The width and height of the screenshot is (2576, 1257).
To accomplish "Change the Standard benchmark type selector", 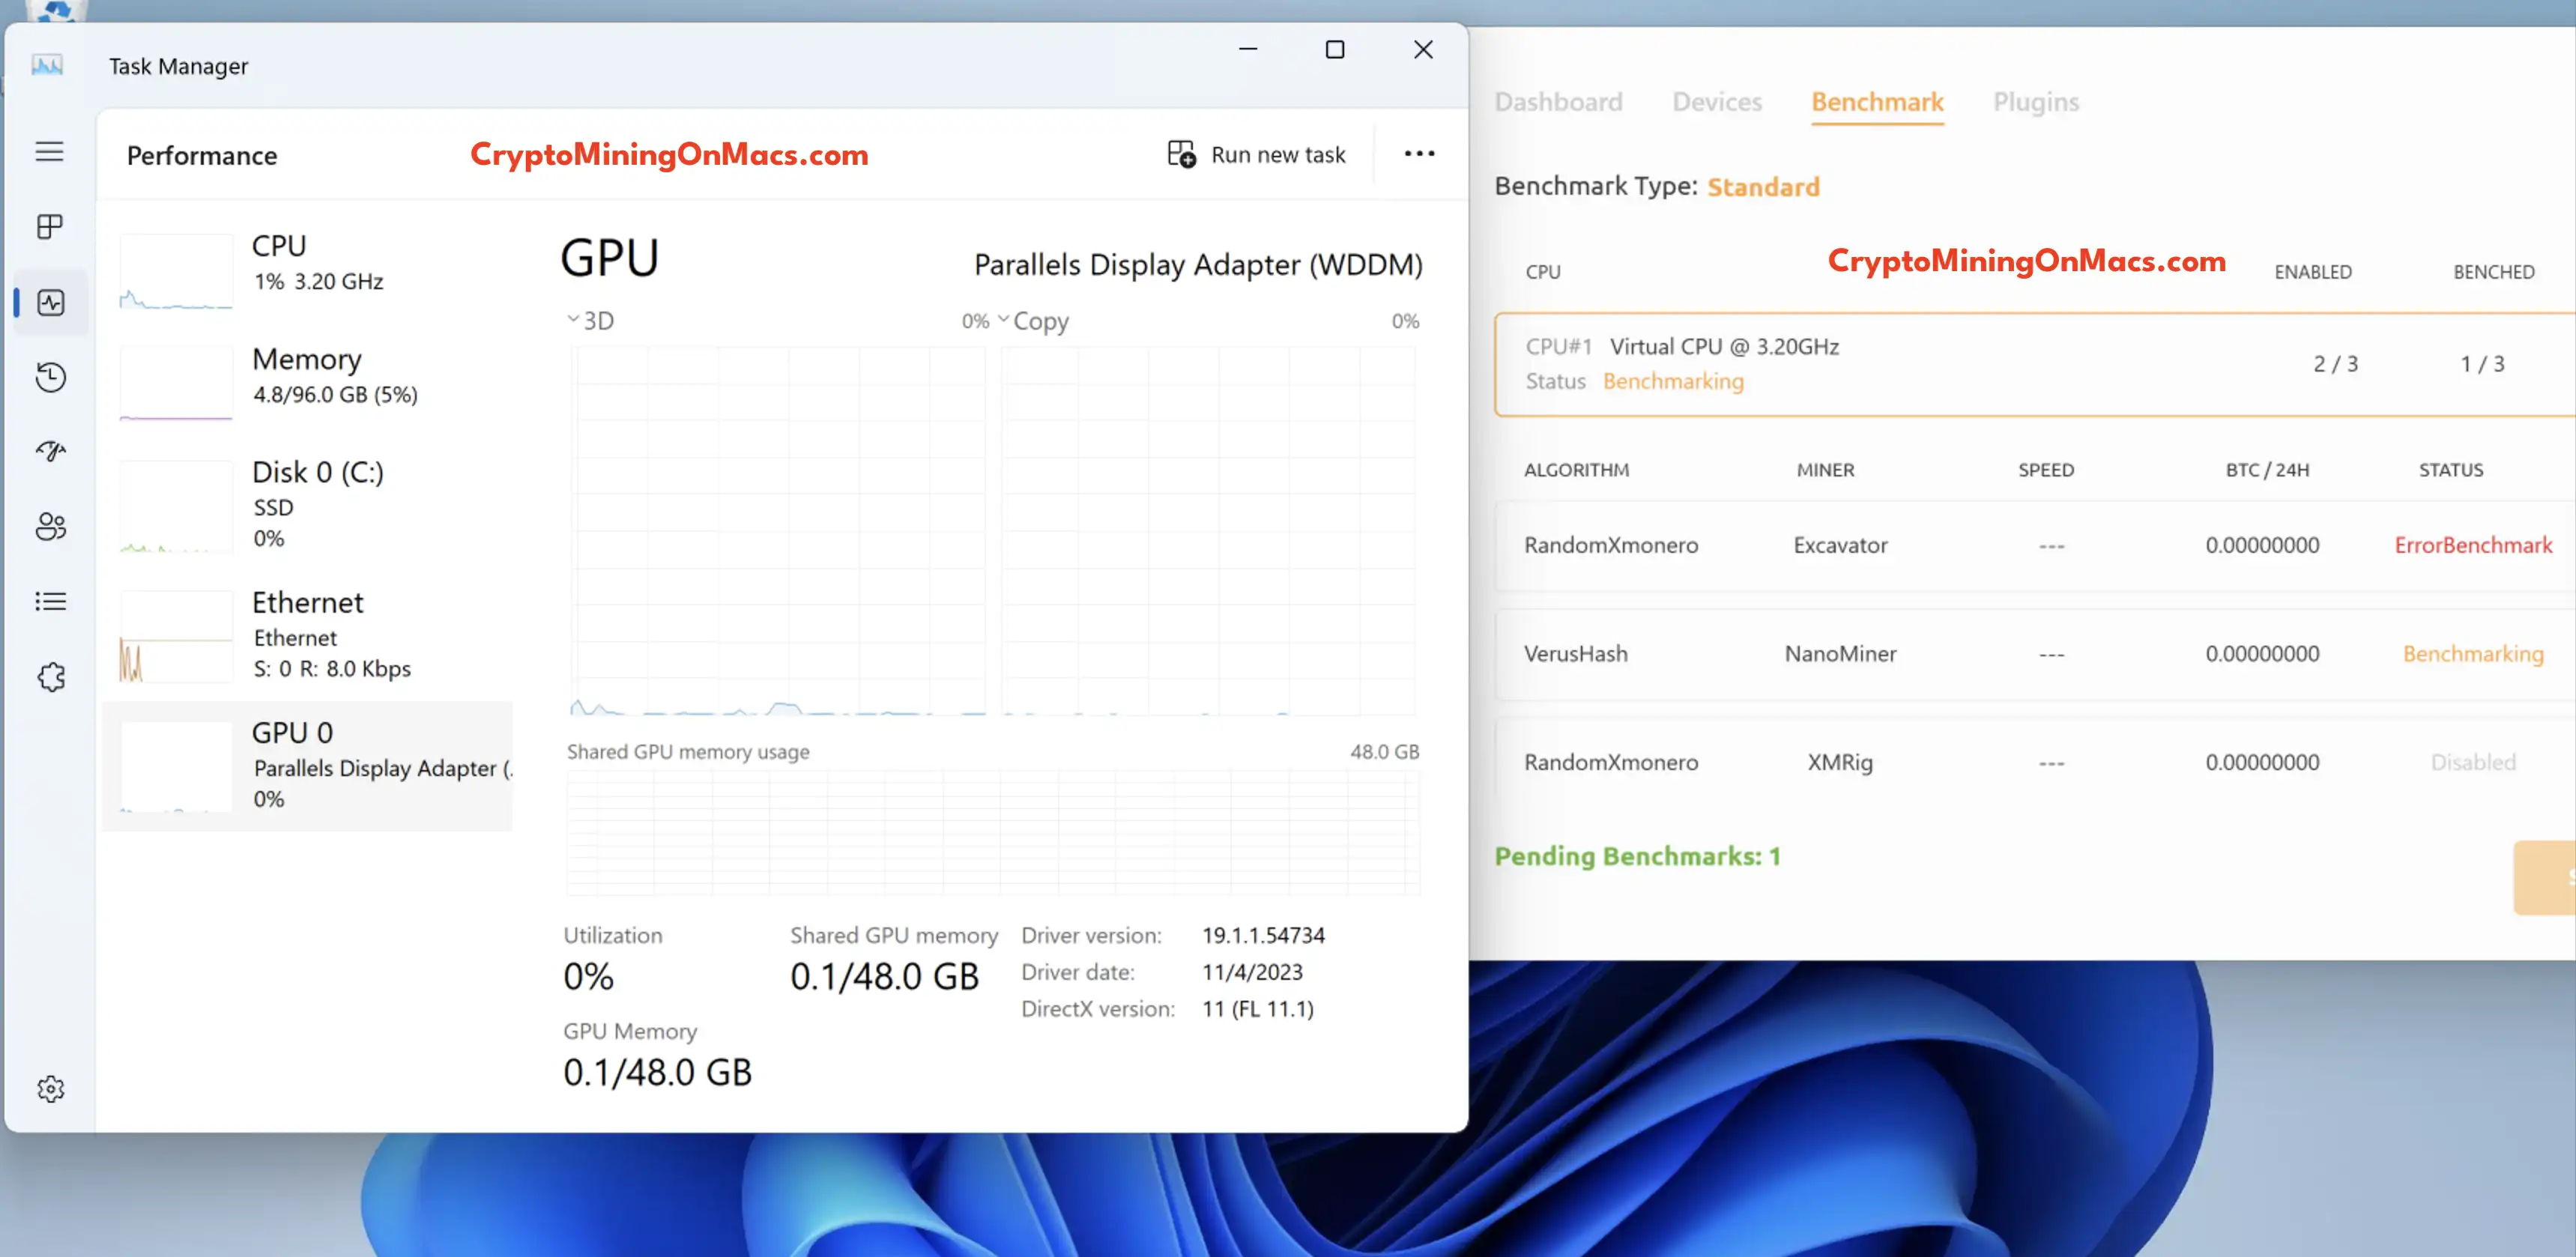I will point(1763,187).
